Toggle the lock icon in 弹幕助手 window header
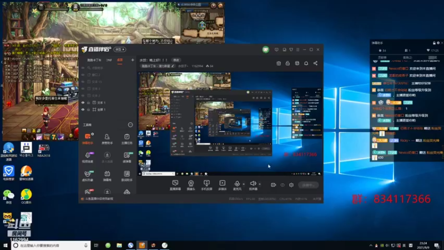The image size is (444, 250). (434, 43)
